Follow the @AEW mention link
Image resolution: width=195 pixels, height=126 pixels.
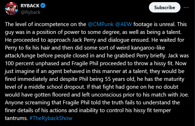[124, 24]
